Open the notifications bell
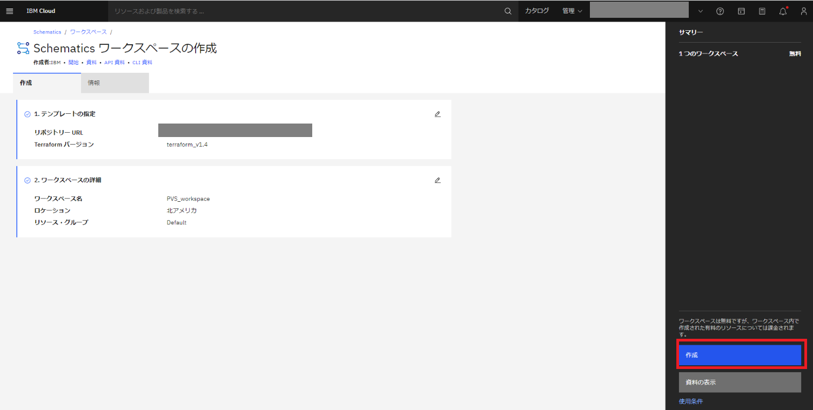Screen dimensions: 813x410 pyautogui.click(x=783, y=11)
